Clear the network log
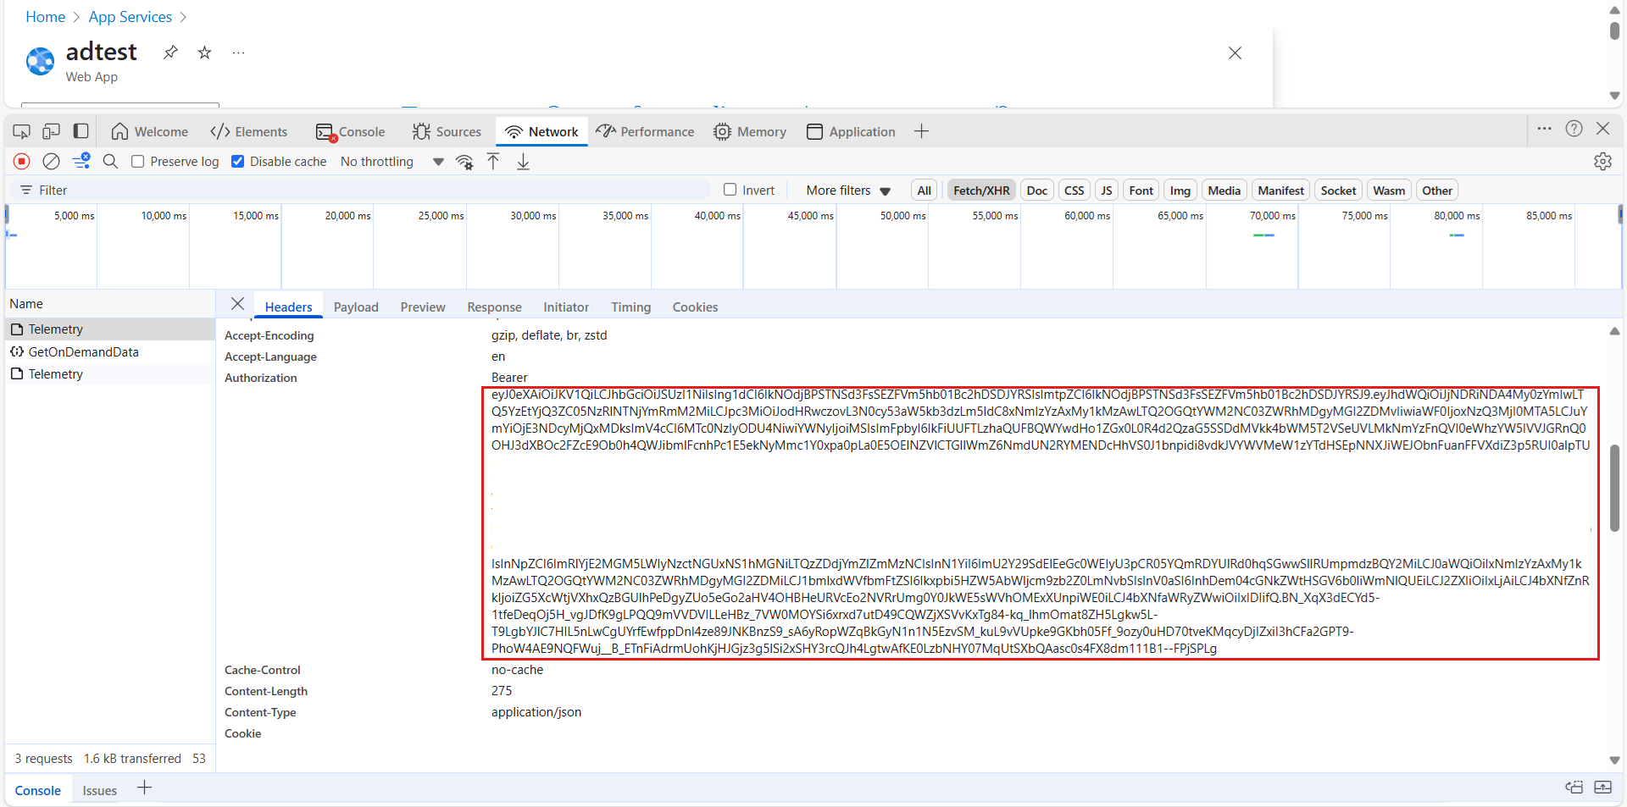1627x807 pixels. coord(52,161)
